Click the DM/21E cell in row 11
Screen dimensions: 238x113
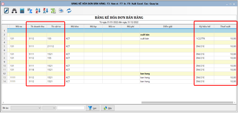(205, 70)
